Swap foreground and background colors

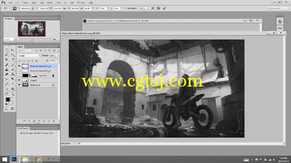[x=12, y=98]
